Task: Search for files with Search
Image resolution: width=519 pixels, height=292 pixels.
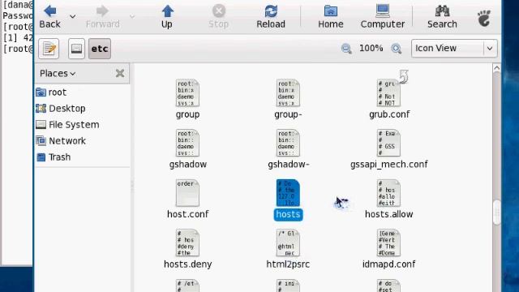Action: (x=442, y=17)
